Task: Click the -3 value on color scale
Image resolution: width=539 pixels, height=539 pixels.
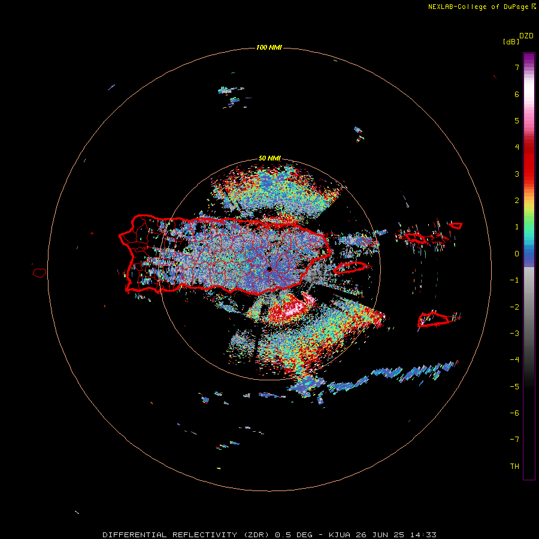Action: pyautogui.click(x=514, y=334)
